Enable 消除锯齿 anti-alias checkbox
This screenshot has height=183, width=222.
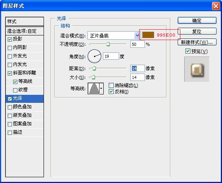[x=111, y=86]
